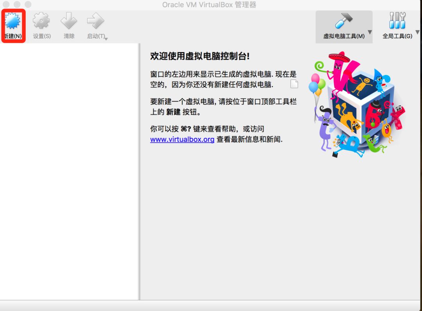Screen dimensions: 422x311
Task: Click the VirtualBox mascot cube illustration
Action: [x=357, y=104]
